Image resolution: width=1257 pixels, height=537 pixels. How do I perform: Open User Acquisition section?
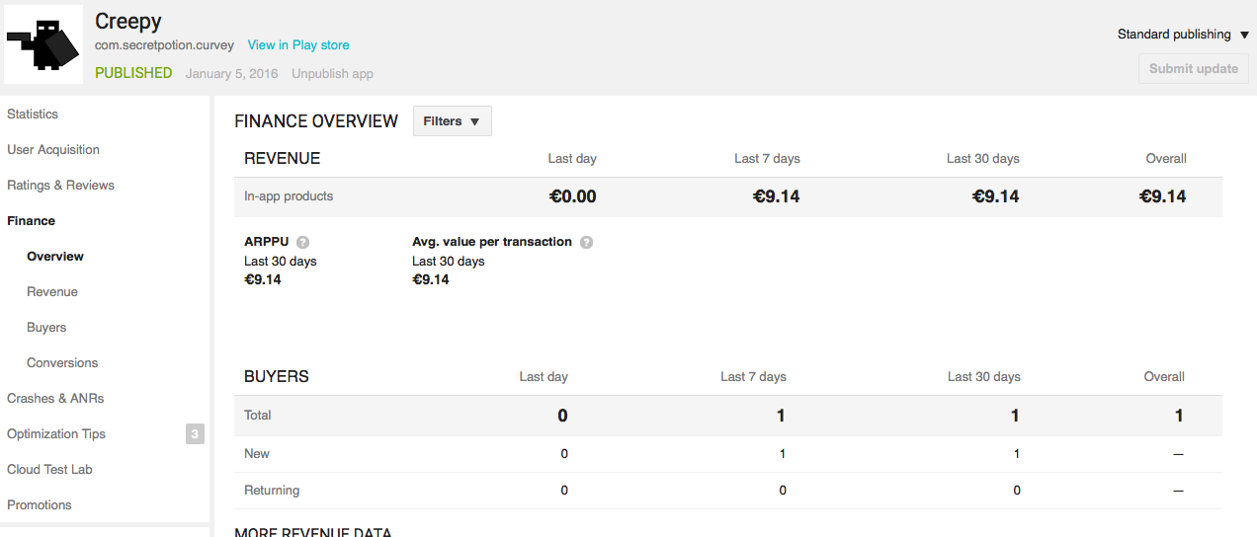click(x=53, y=150)
